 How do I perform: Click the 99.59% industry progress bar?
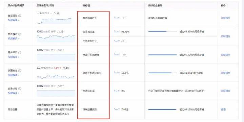(x=163, y=55)
